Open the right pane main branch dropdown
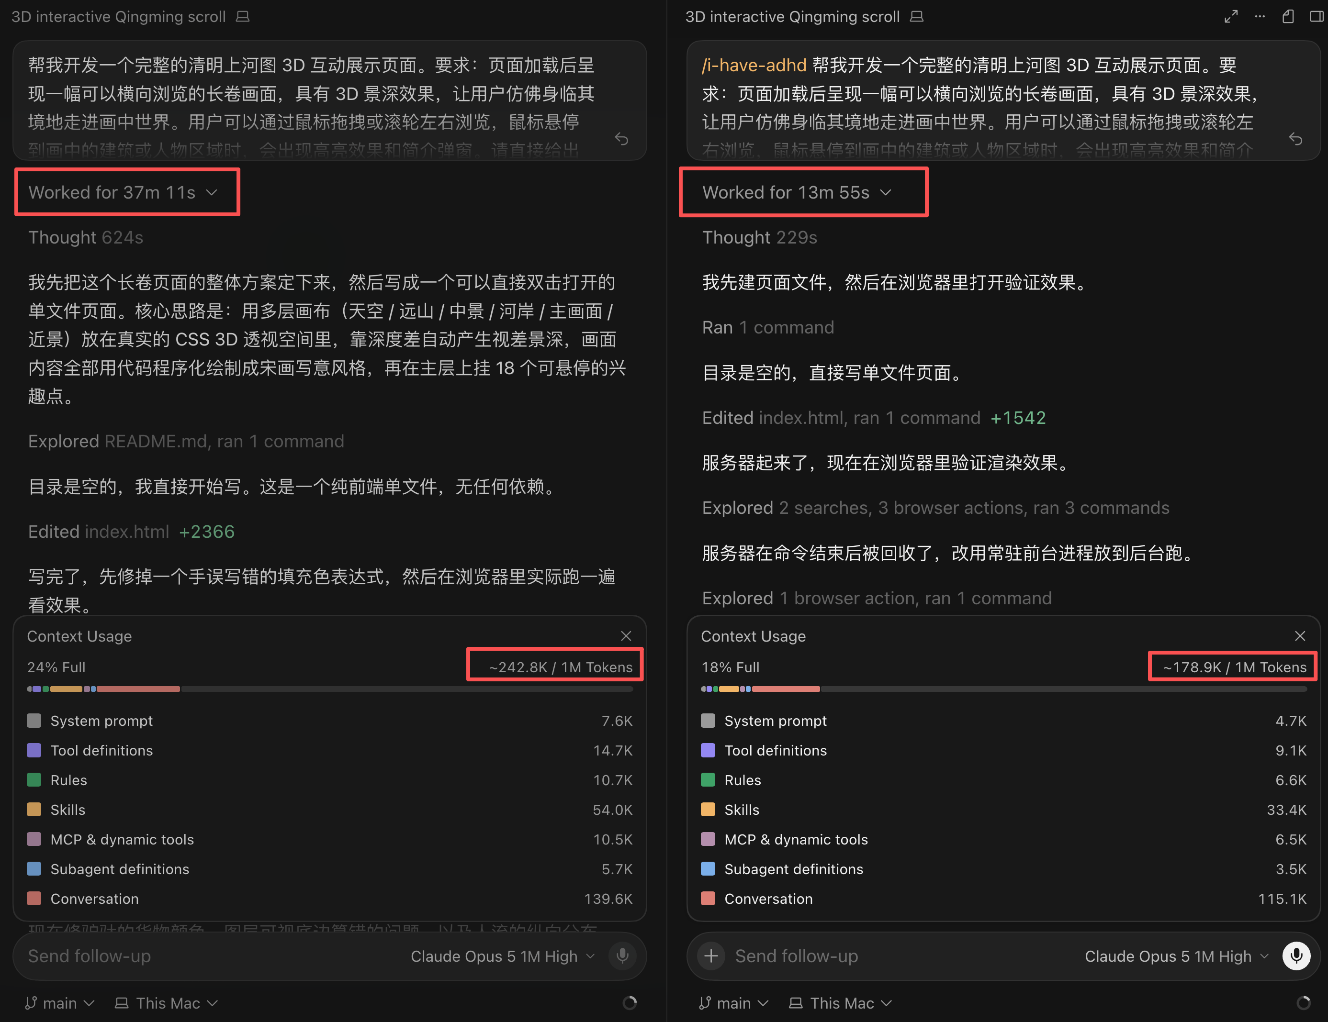Screen dimensions: 1328x1022 [733, 1002]
